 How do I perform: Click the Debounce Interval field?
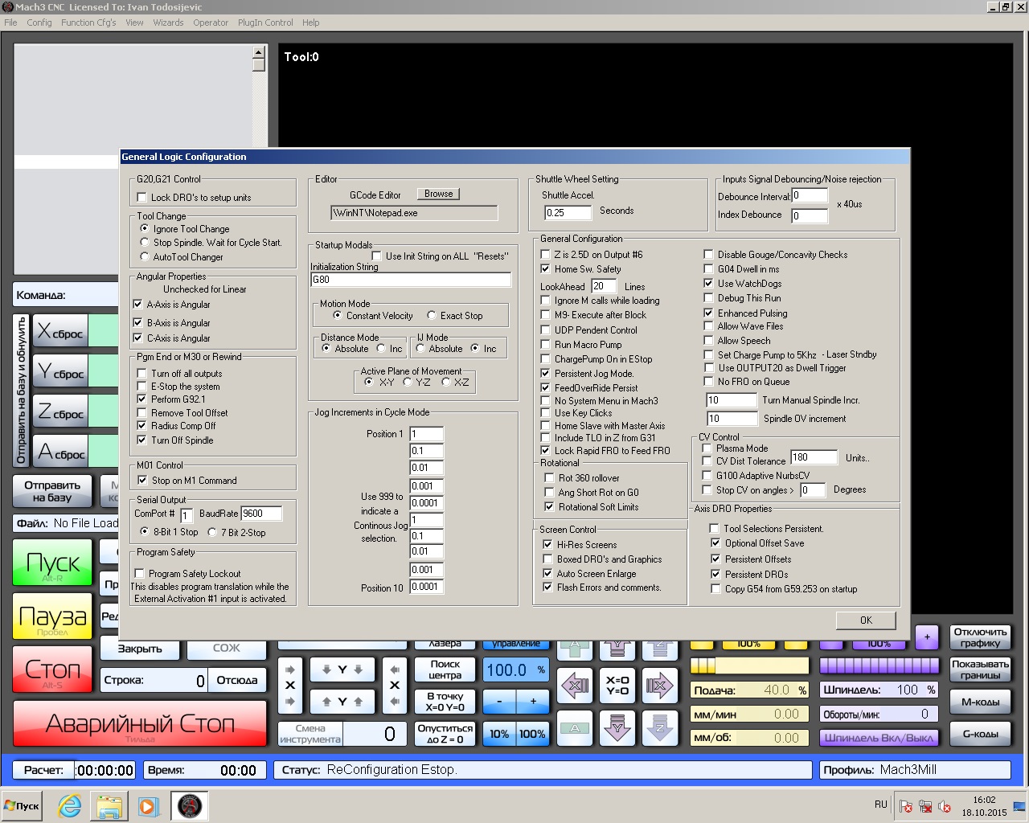pyautogui.click(x=810, y=196)
